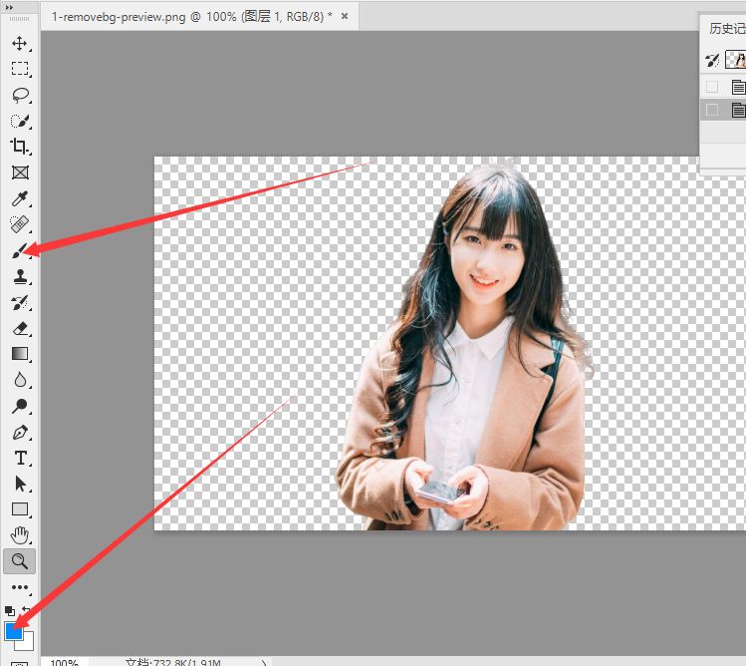The height and width of the screenshot is (666, 746).
Task: Open the blue foreground color picker
Action: (x=14, y=630)
